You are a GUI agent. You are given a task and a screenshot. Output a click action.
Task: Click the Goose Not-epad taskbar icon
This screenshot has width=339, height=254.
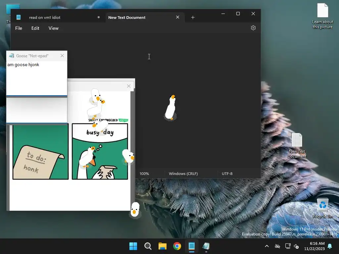click(206, 246)
